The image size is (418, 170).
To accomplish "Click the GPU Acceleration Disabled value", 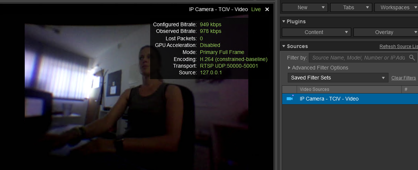I will pyautogui.click(x=210, y=45).
